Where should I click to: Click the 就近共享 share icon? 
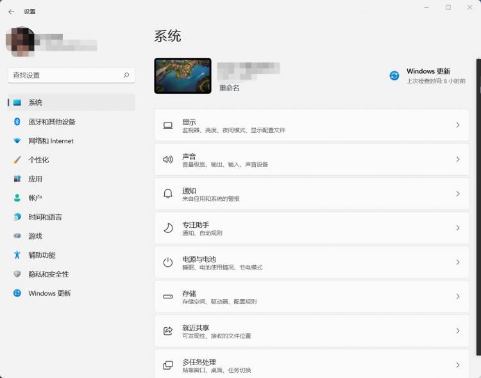point(168,331)
